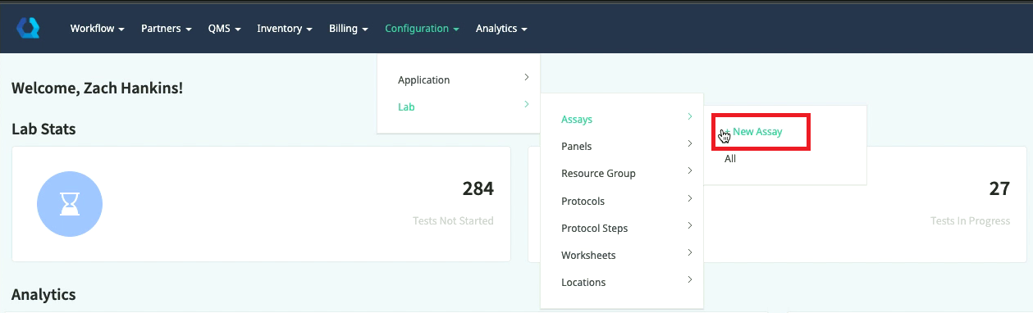Open the Analytics menu in navbar

501,29
